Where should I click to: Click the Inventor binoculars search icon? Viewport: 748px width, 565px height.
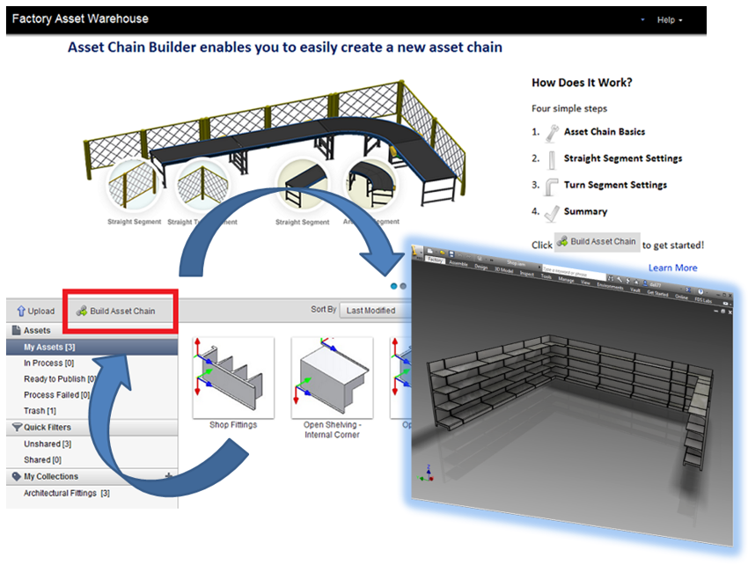click(x=611, y=278)
